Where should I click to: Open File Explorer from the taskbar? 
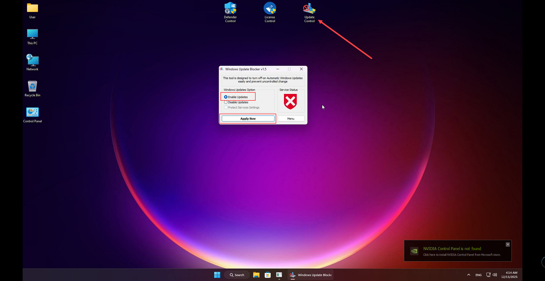[256, 275]
